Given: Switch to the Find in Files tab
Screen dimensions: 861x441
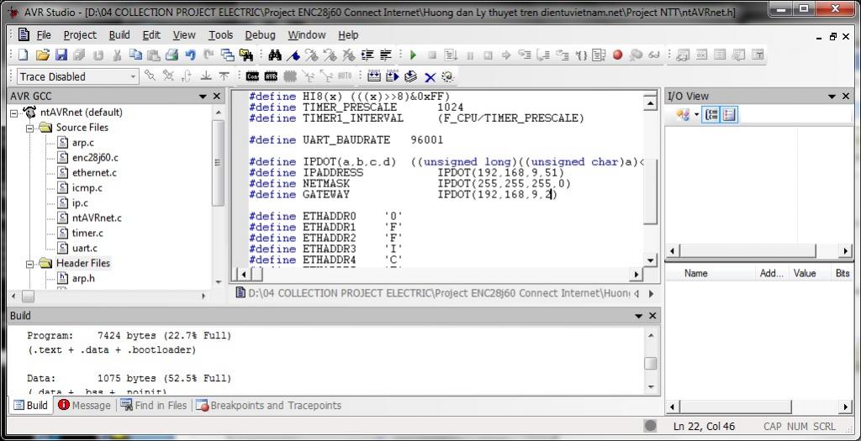Looking at the screenshot, I should click(x=155, y=405).
